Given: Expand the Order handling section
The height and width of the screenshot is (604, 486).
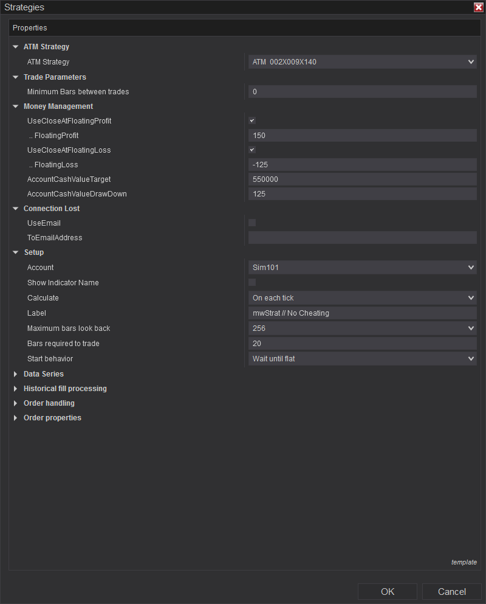Looking at the screenshot, I should 15,403.
